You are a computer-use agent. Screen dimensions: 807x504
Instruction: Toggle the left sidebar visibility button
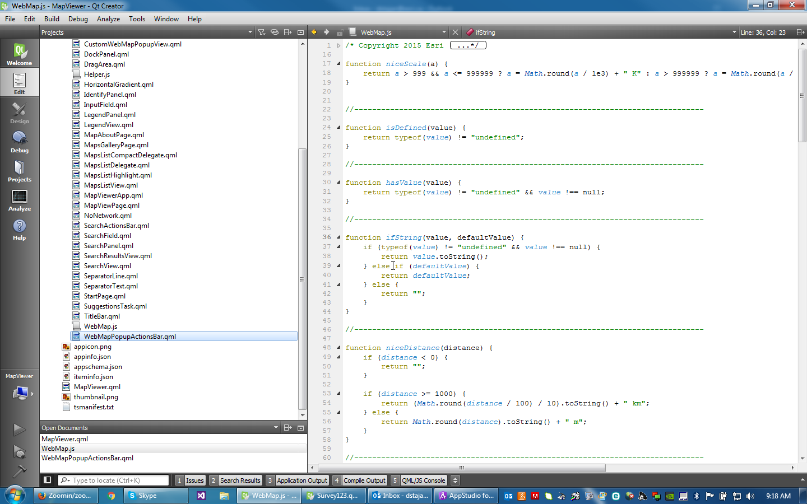coord(48,480)
